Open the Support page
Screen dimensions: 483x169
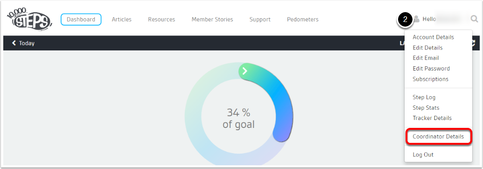point(260,20)
